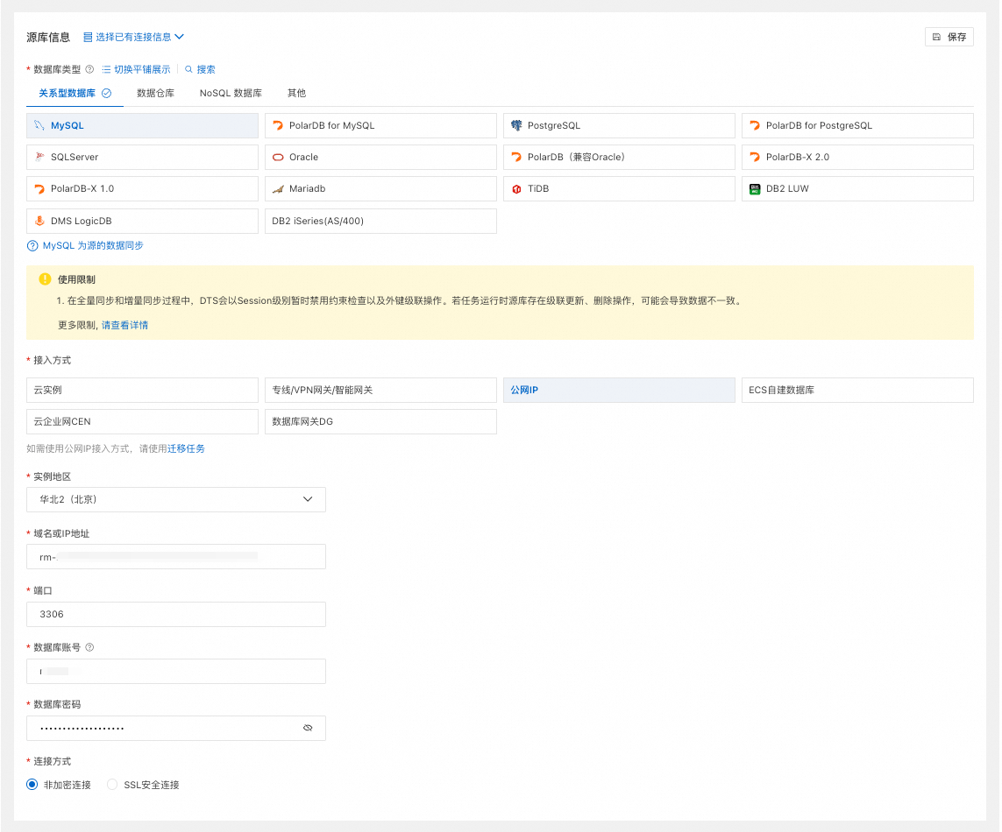Pick PolarDB for PostgreSQL option
The width and height of the screenshot is (1002, 832).
pyautogui.click(x=857, y=126)
